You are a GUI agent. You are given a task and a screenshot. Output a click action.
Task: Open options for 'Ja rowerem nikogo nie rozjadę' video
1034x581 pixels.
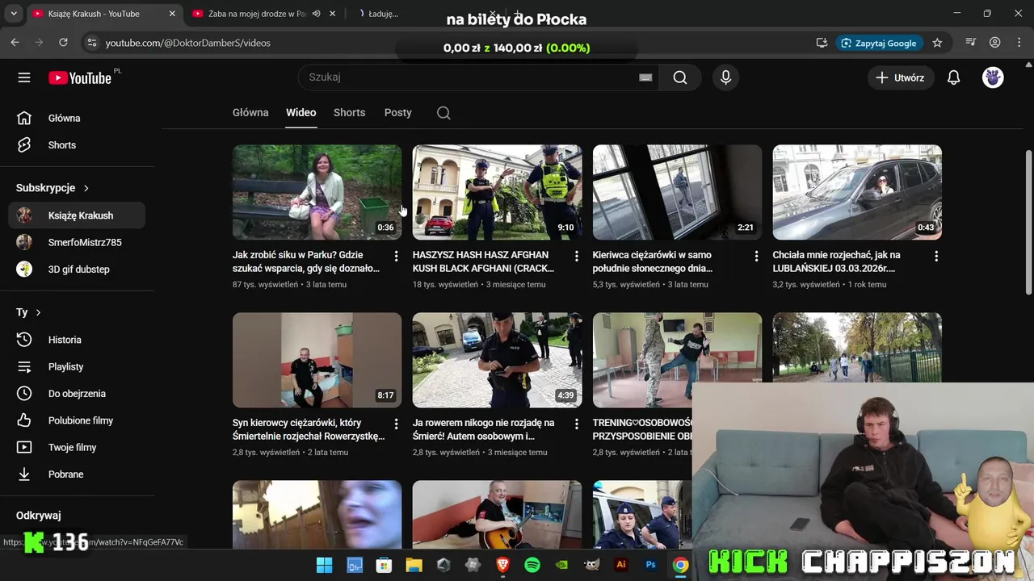[x=576, y=424]
